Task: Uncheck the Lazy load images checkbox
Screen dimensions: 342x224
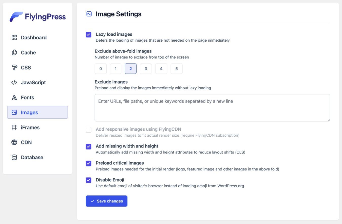Action: (88, 35)
